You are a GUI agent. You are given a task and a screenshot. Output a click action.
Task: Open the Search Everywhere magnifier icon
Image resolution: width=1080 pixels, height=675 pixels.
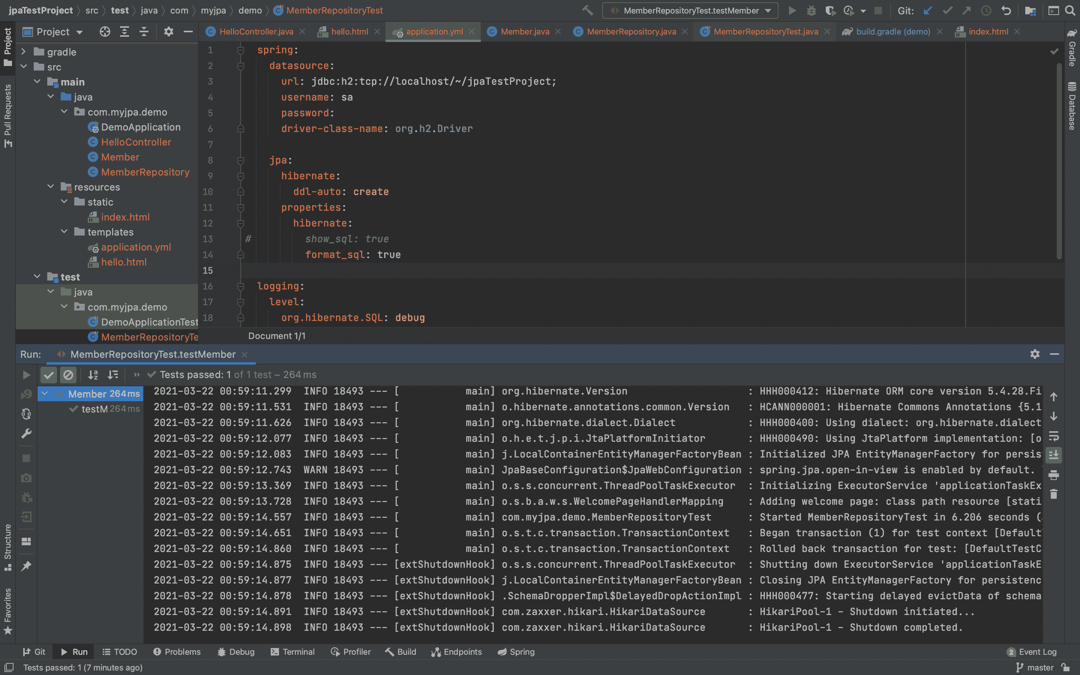[1070, 10]
